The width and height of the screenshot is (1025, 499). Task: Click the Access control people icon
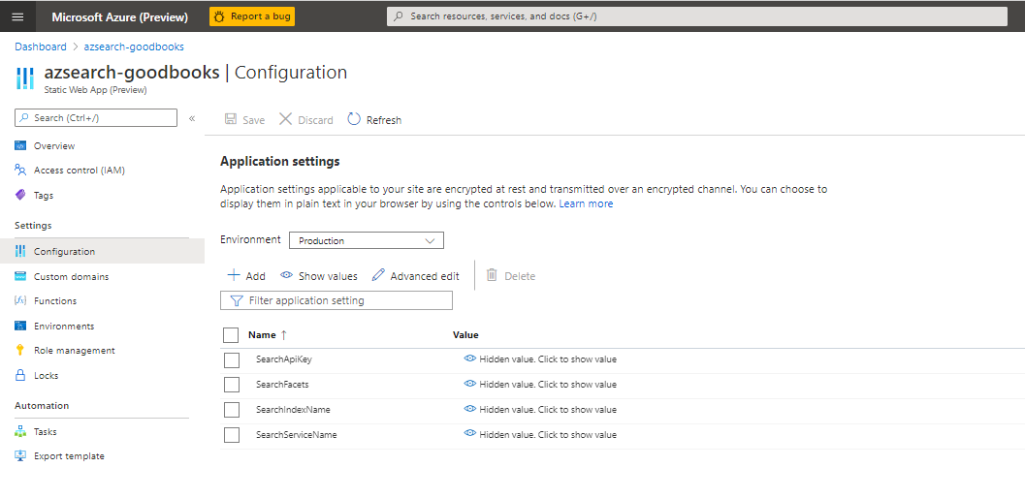[x=20, y=171]
